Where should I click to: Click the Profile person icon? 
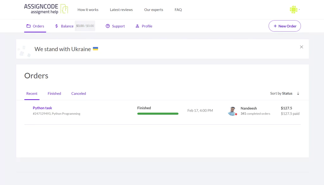pos(137,26)
